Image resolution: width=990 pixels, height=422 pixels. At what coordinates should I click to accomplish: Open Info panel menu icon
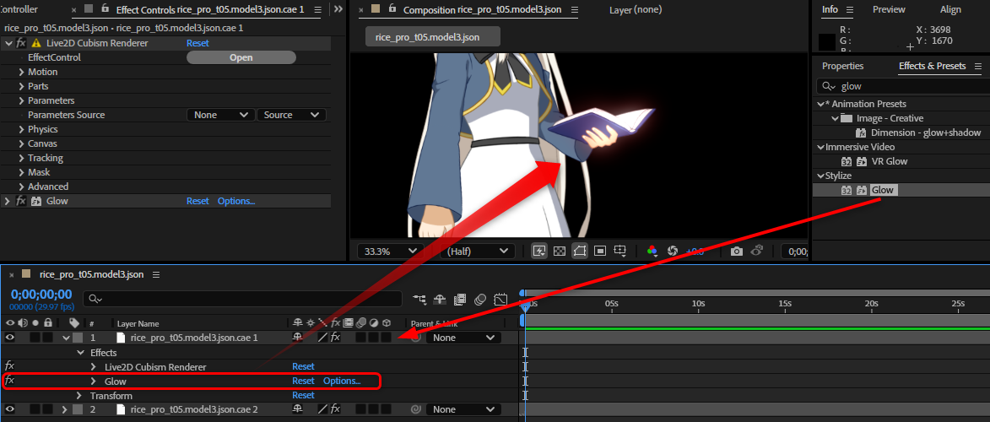(849, 9)
